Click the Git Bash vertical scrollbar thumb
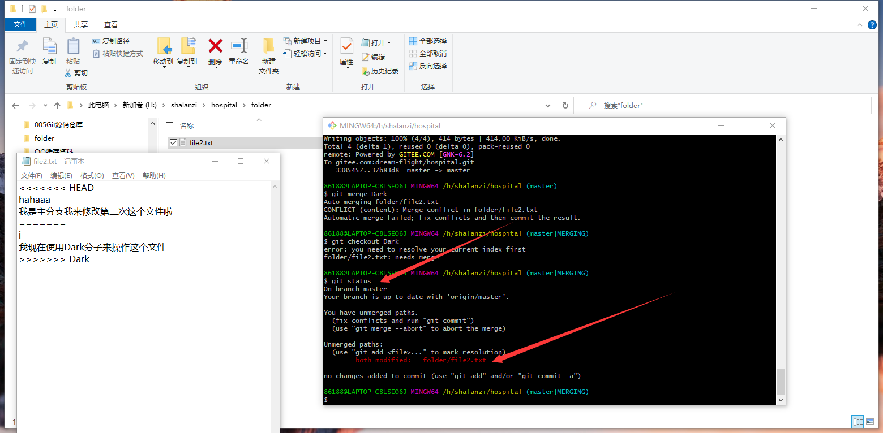The image size is (883, 433). tap(781, 382)
